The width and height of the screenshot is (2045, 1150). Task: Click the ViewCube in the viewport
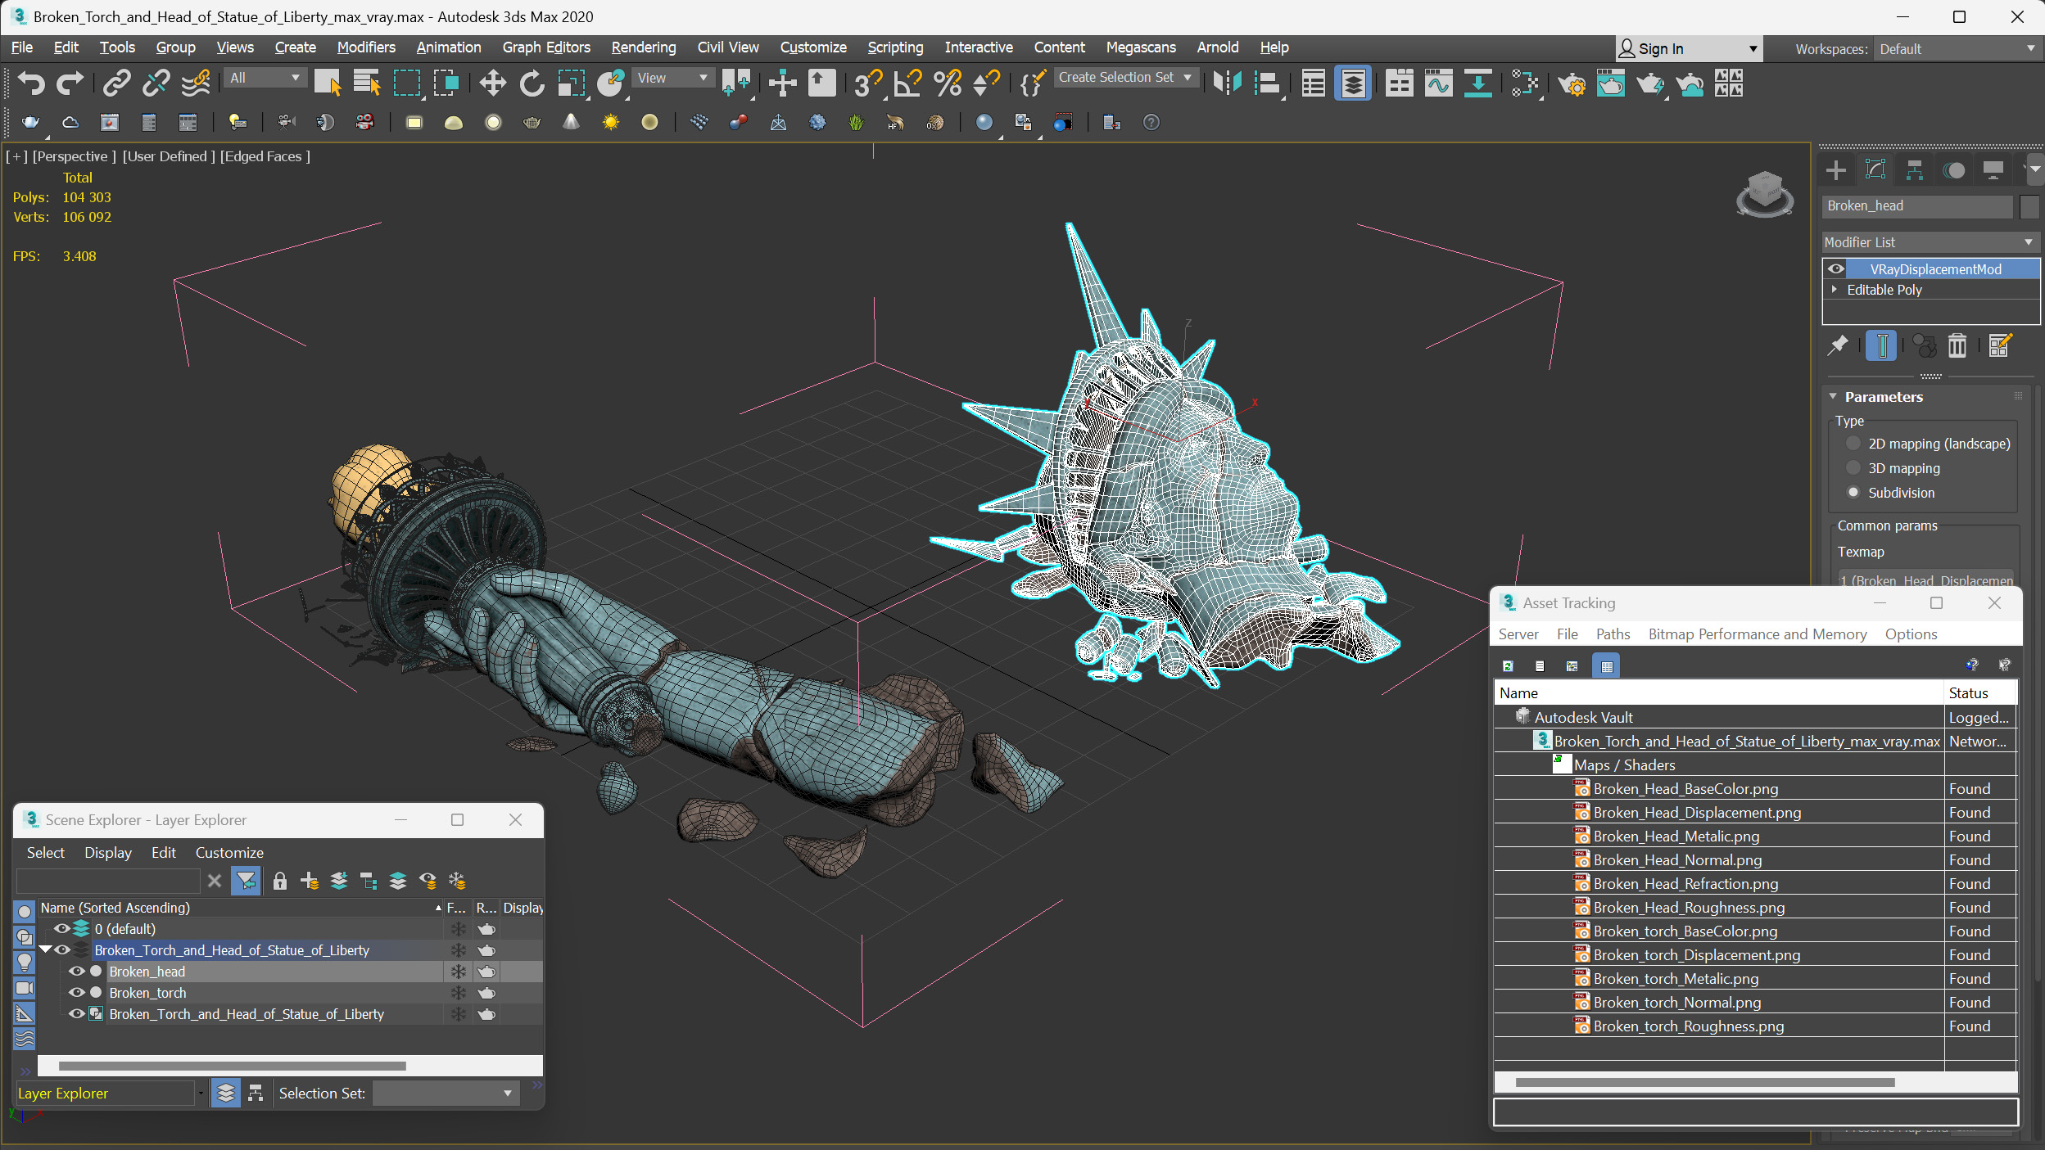(x=1765, y=194)
